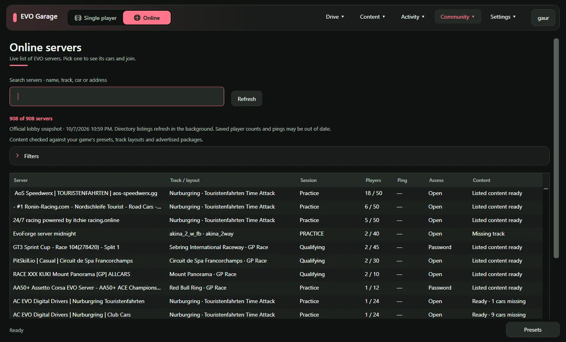The height and width of the screenshot is (342, 566).
Task: Click the Red Bull Ring GP Race cell
Action: [x=198, y=288]
